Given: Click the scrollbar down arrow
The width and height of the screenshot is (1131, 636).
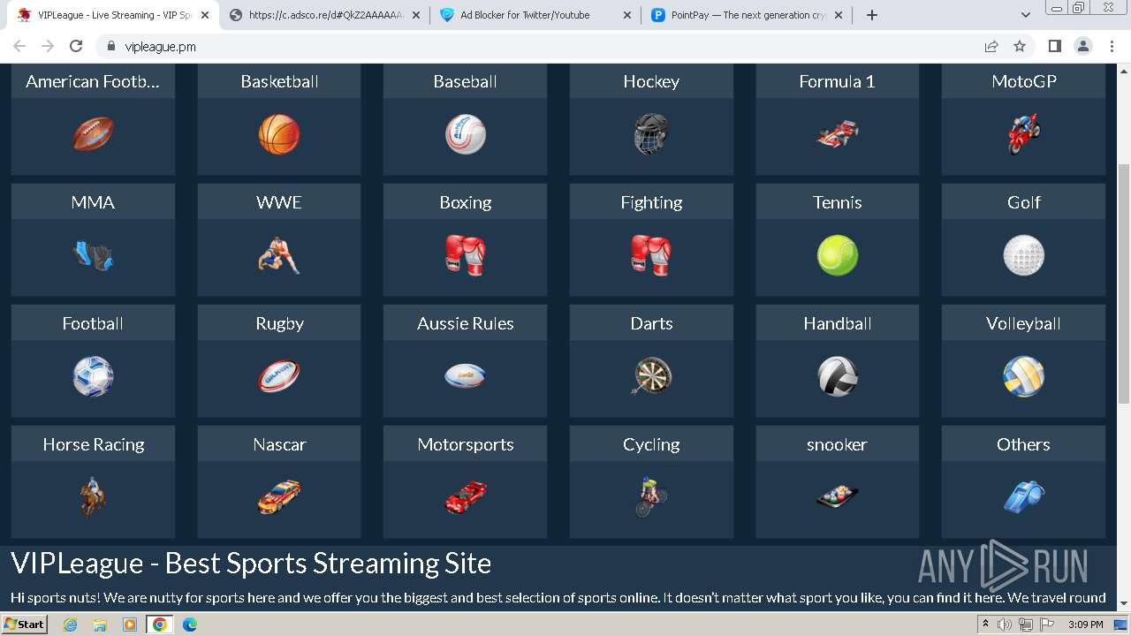Looking at the screenshot, I should [1124, 604].
